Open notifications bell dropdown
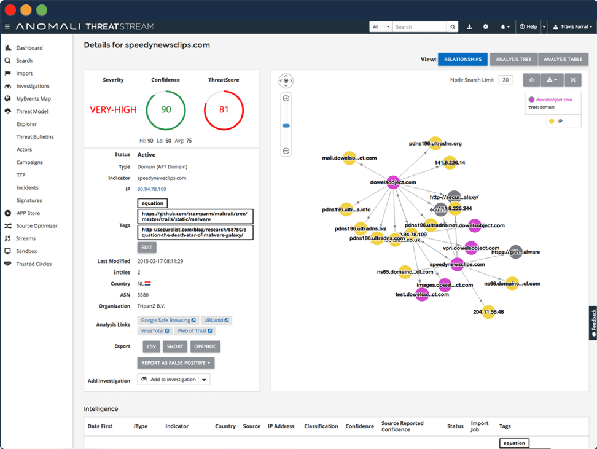 [x=505, y=26]
